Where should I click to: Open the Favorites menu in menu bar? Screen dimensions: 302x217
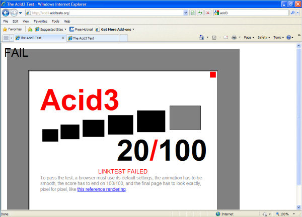tap(40, 21)
